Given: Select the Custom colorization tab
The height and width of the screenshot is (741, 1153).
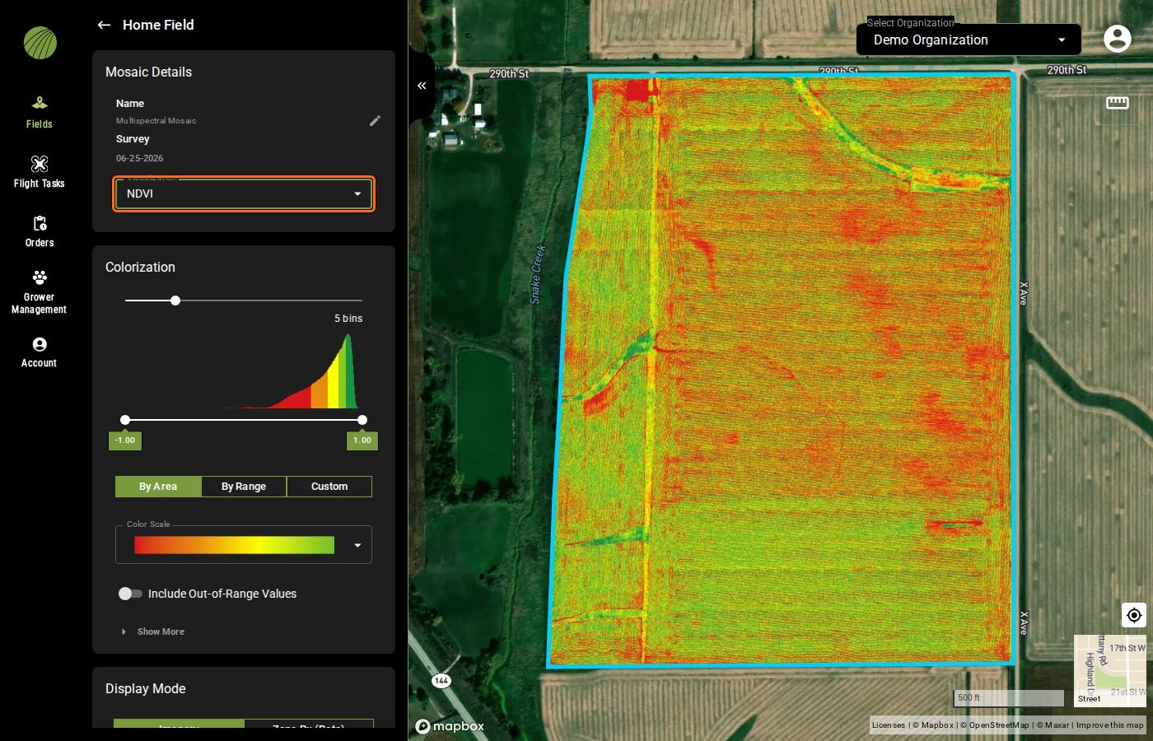Looking at the screenshot, I should pyautogui.click(x=329, y=487).
